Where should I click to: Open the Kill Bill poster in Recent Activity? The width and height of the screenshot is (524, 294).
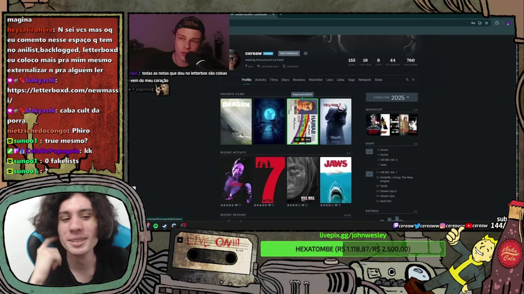[303, 180]
